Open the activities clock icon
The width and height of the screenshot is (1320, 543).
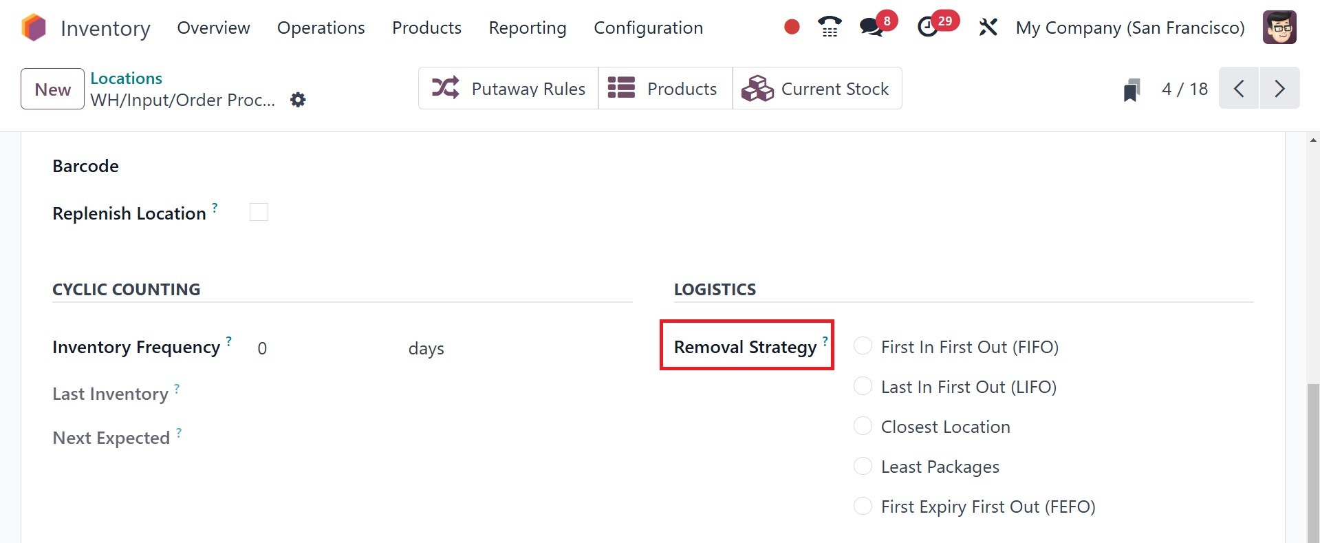(x=928, y=28)
